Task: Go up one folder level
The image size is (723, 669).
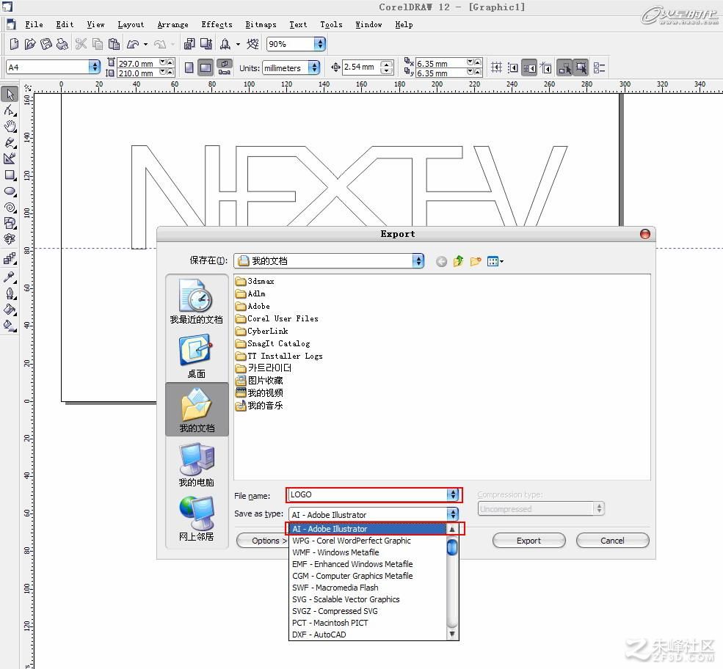Action: [x=458, y=262]
